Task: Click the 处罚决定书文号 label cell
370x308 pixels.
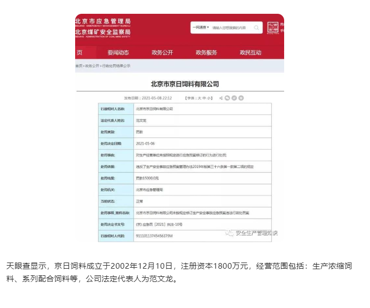Action: (x=116, y=225)
